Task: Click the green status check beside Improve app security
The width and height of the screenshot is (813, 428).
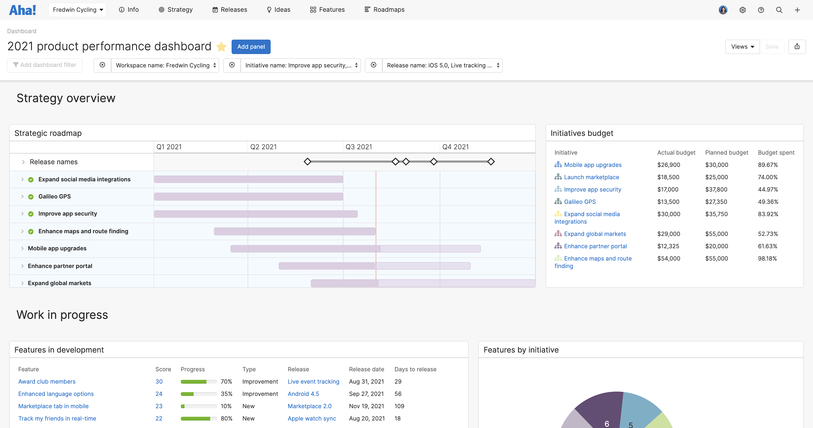Action: 31,213
